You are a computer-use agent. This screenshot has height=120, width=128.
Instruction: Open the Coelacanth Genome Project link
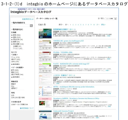coord(63,111)
